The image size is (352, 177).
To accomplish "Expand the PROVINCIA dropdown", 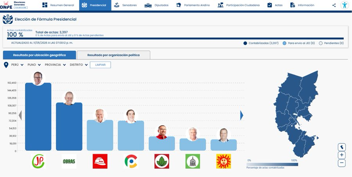I will pos(55,65).
